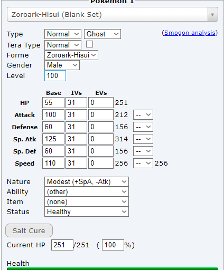Image resolution: width=224 pixels, height=270 pixels.
Task: Click the Attack EVs field
Action: (x=101, y=114)
